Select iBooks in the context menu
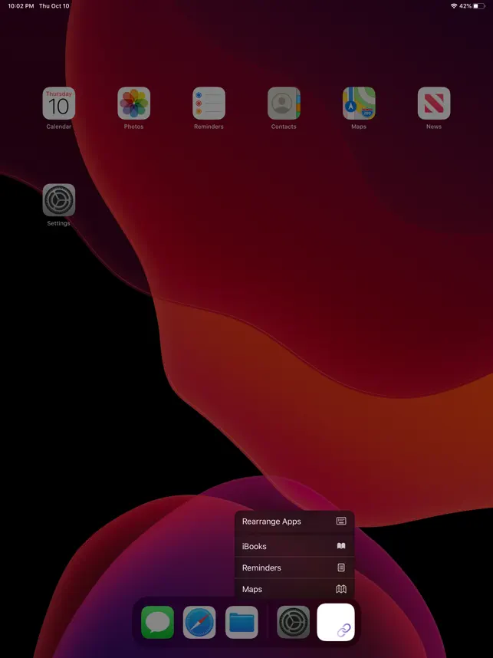This screenshot has width=493, height=658. pyautogui.click(x=294, y=546)
